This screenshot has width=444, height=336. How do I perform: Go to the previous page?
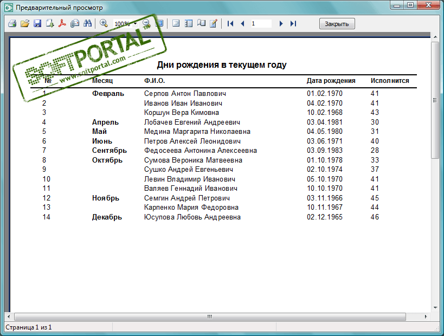pyautogui.click(x=242, y=23)
